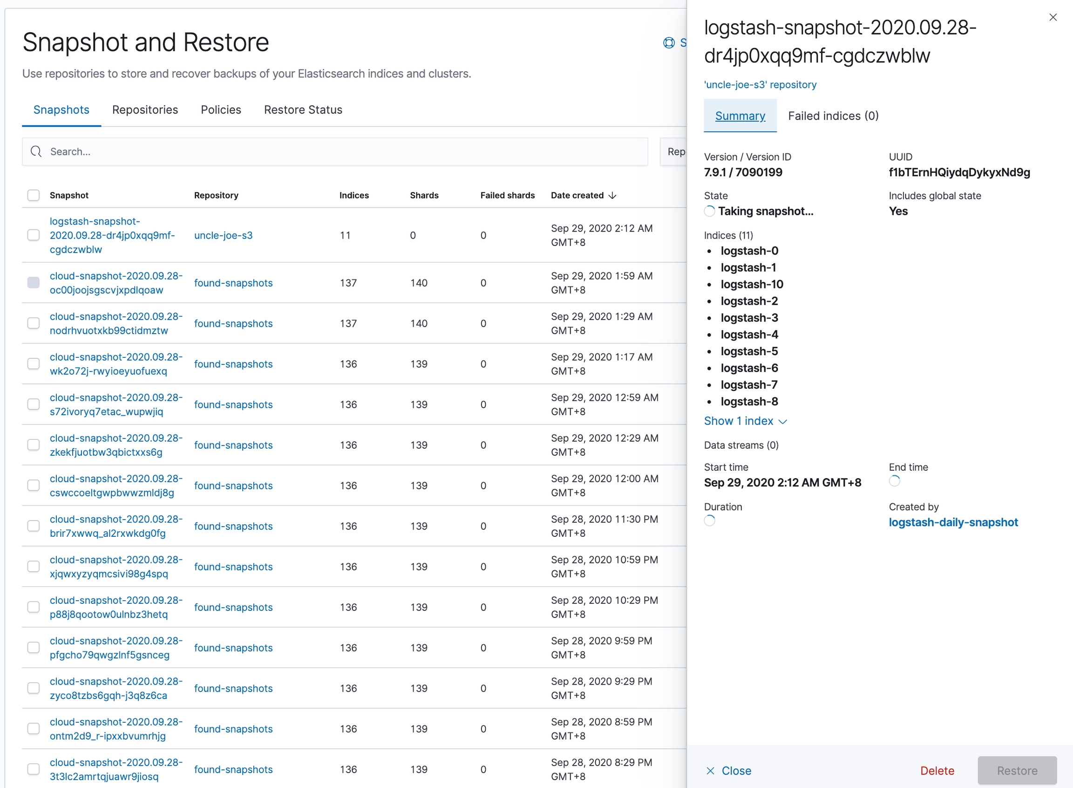Image resolution: width=1073 pixels, height=788 pixels.
Task: Click the Taking snapshot spinner icon
Action: (709, 211)
